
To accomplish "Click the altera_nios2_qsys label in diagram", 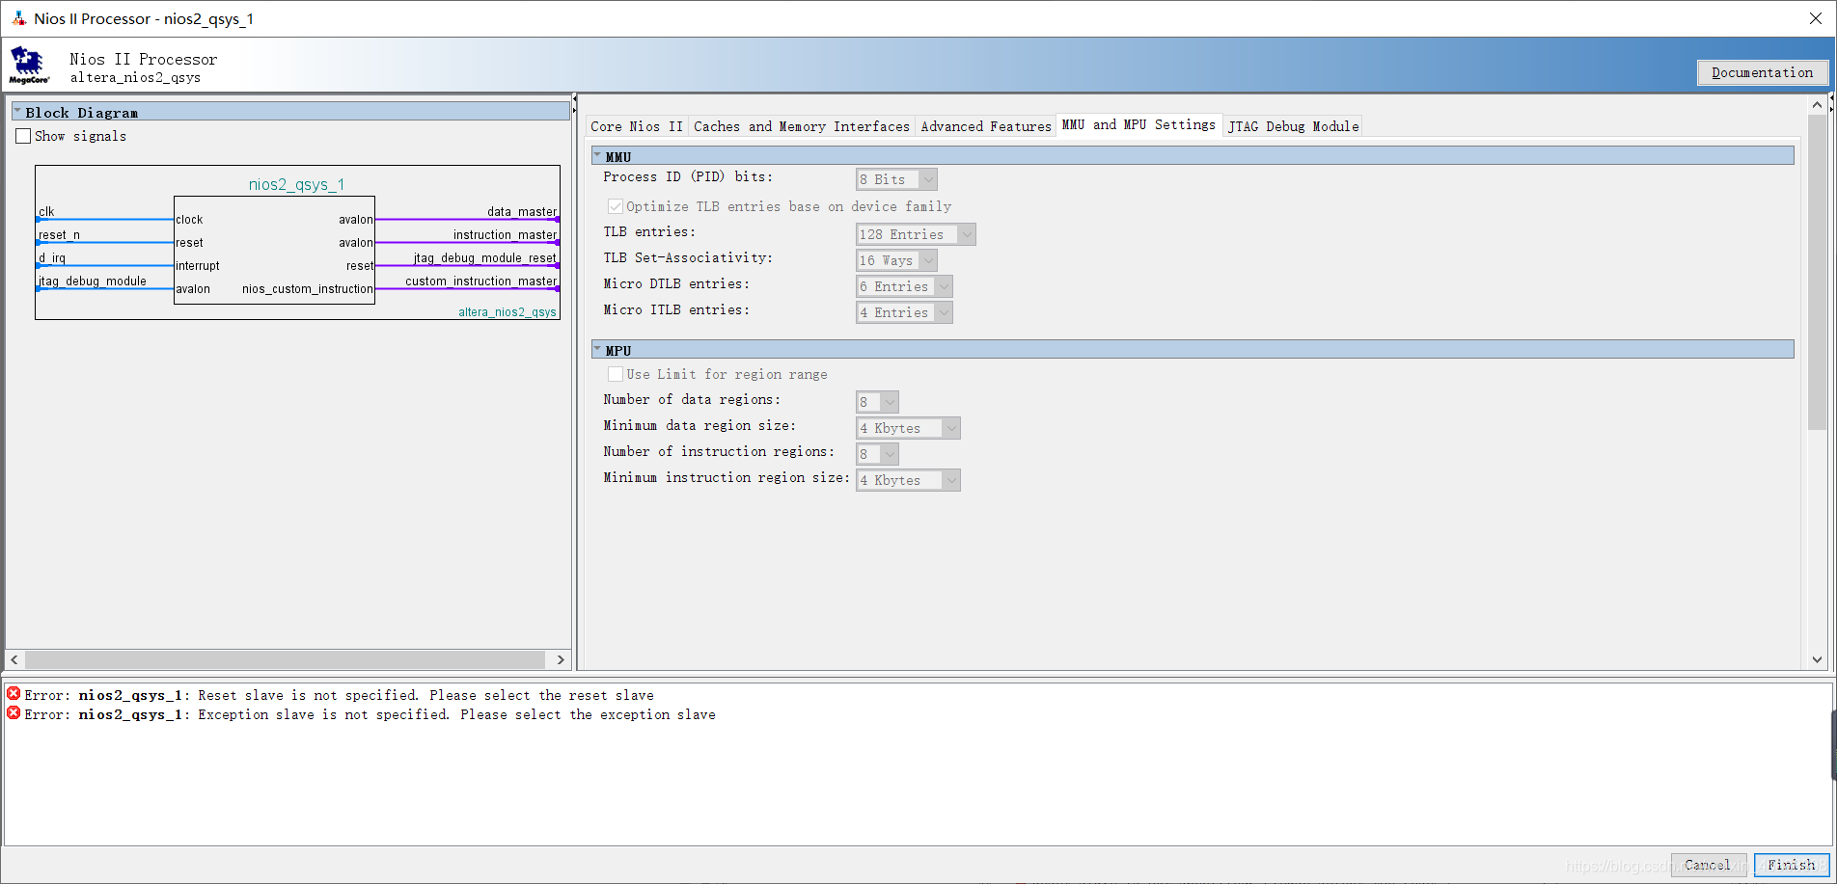I will pos(507,311).
